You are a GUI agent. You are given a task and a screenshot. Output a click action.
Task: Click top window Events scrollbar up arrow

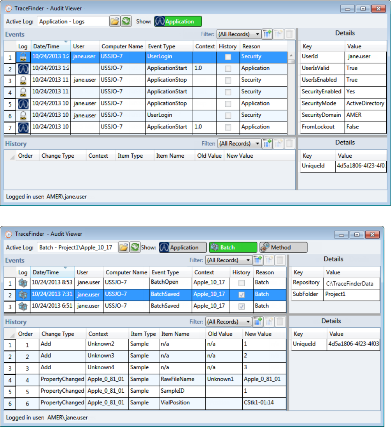click(291, 55)
